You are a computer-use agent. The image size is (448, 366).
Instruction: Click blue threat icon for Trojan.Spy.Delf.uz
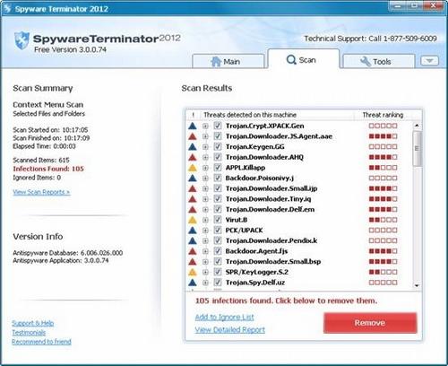point(193,283)
